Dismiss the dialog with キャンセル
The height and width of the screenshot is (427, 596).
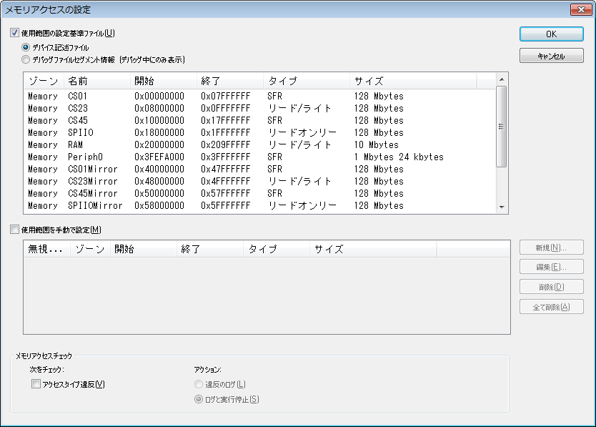click(x=550, y=55)
